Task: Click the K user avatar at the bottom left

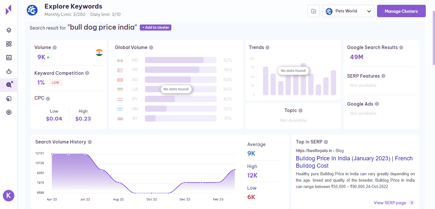Action: (x=9, y=196)
